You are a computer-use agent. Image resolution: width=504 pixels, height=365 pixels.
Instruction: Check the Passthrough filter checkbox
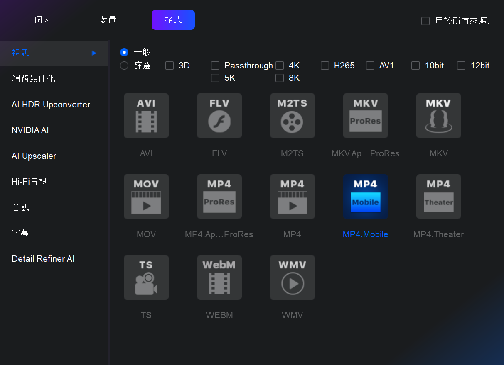[x=215, y=66]
